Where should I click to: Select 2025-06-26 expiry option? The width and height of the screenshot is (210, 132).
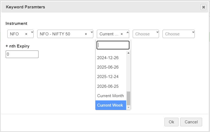(108, 67)
